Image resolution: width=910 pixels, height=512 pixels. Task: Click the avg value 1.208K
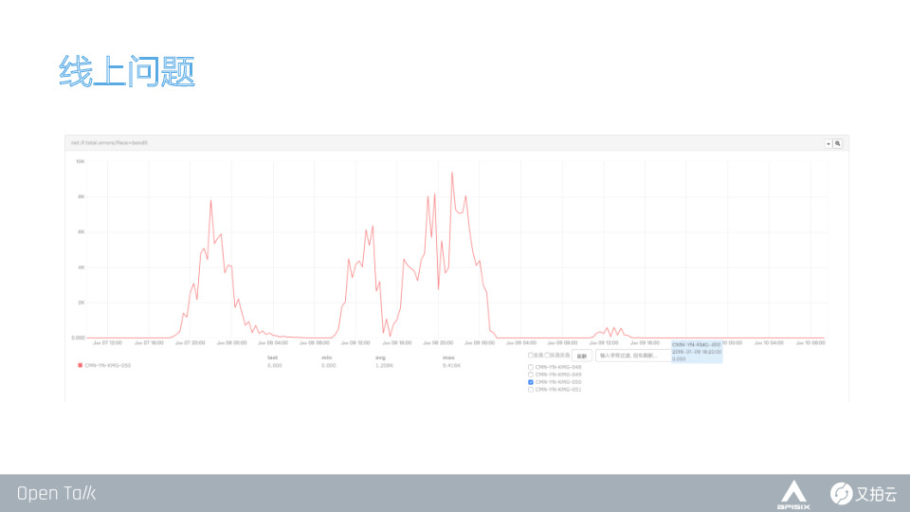coord(384,366)
